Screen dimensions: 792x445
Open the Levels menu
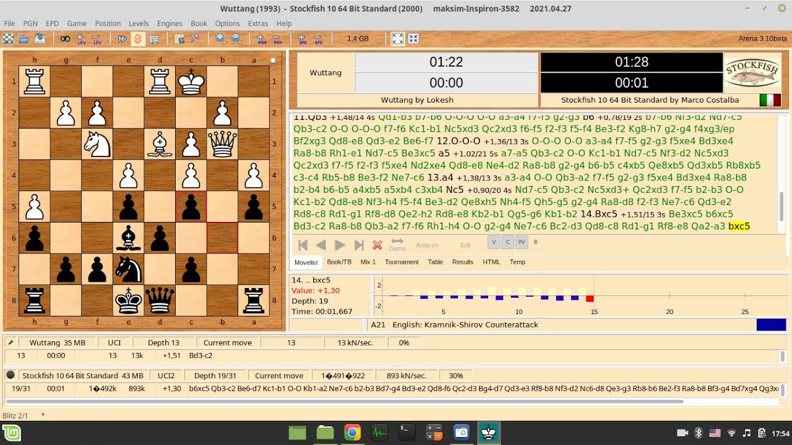tap(139, 23)
